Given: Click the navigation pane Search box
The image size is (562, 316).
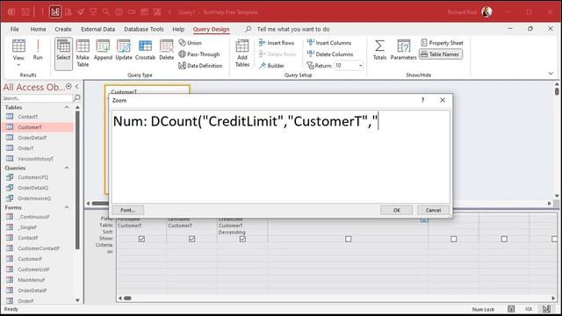Looking at the screenshot, I should click(x=37, y=97).
